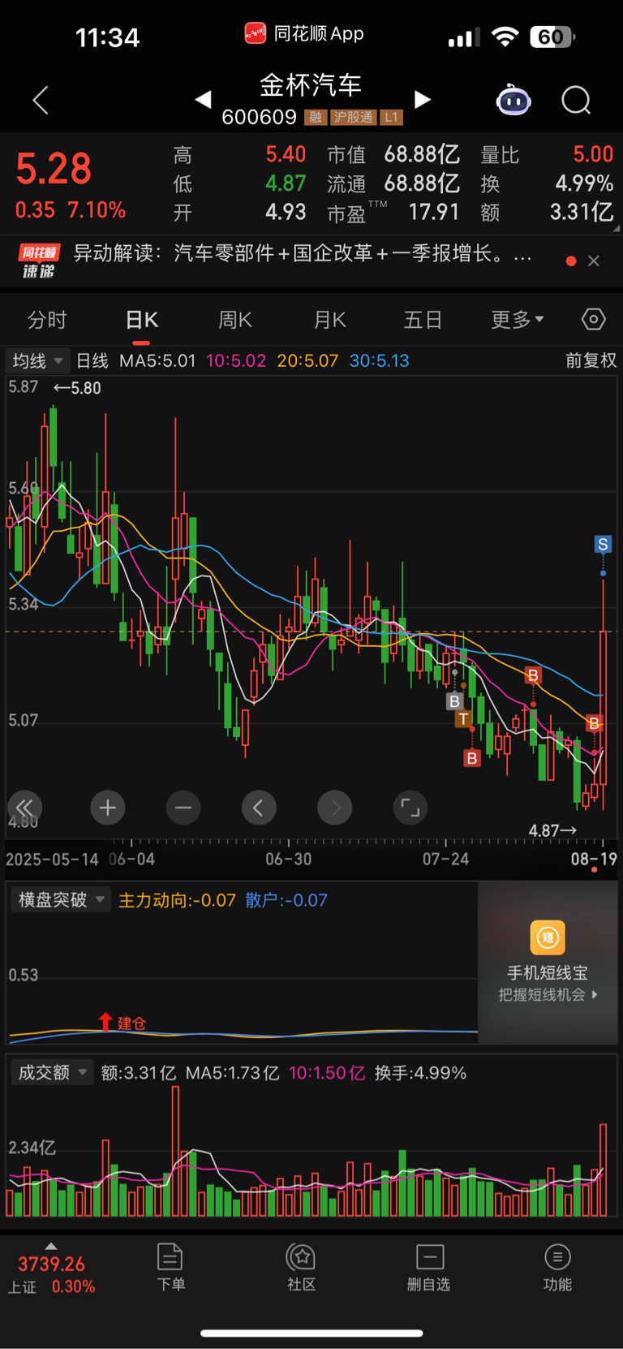Tap 主力动向:-0.07 value
Viewport: 623px width, 1349px height.
[177, 900]
